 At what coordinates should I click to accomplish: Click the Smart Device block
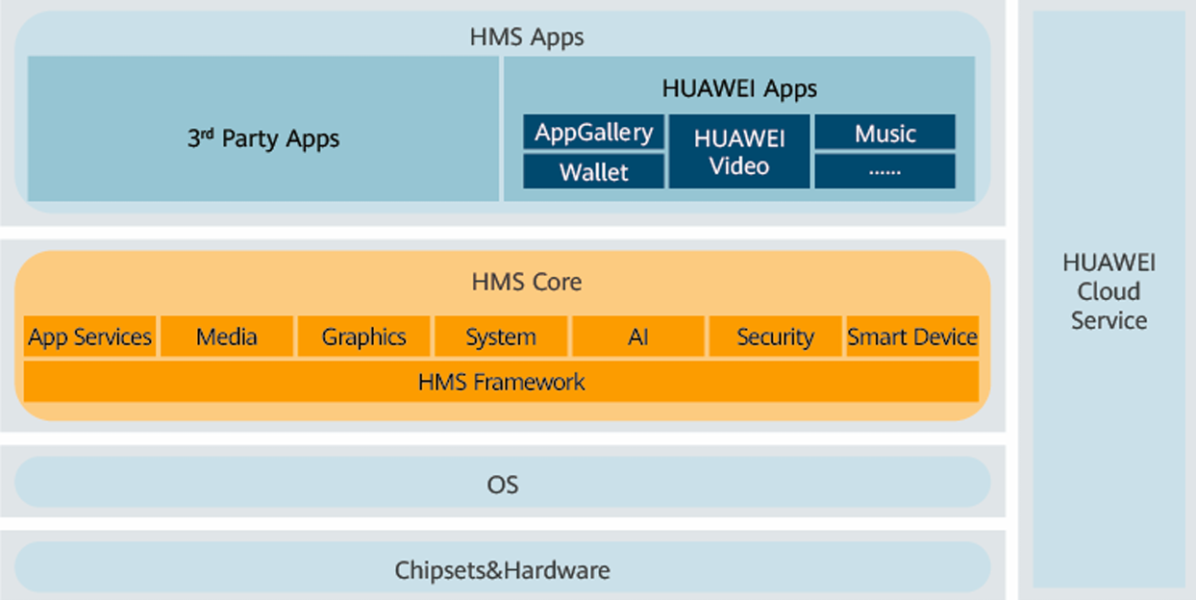[912, 337]
